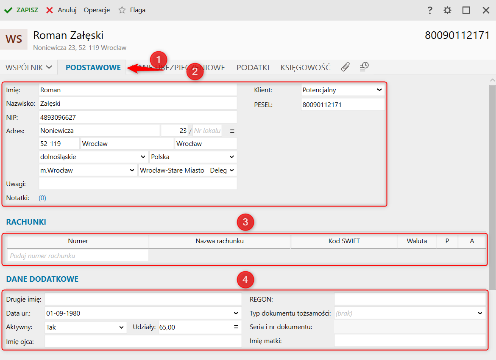Open the Notatki (0) link
The width and height of the screenshot is (496, 360).
42,198
